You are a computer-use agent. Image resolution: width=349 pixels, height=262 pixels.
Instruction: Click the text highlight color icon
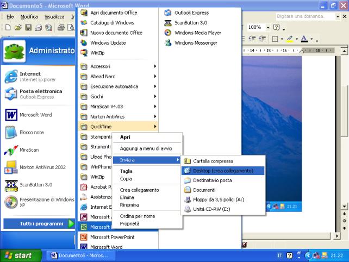tap(289, 39)
